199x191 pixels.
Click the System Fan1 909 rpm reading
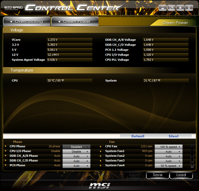click(147, 151)
